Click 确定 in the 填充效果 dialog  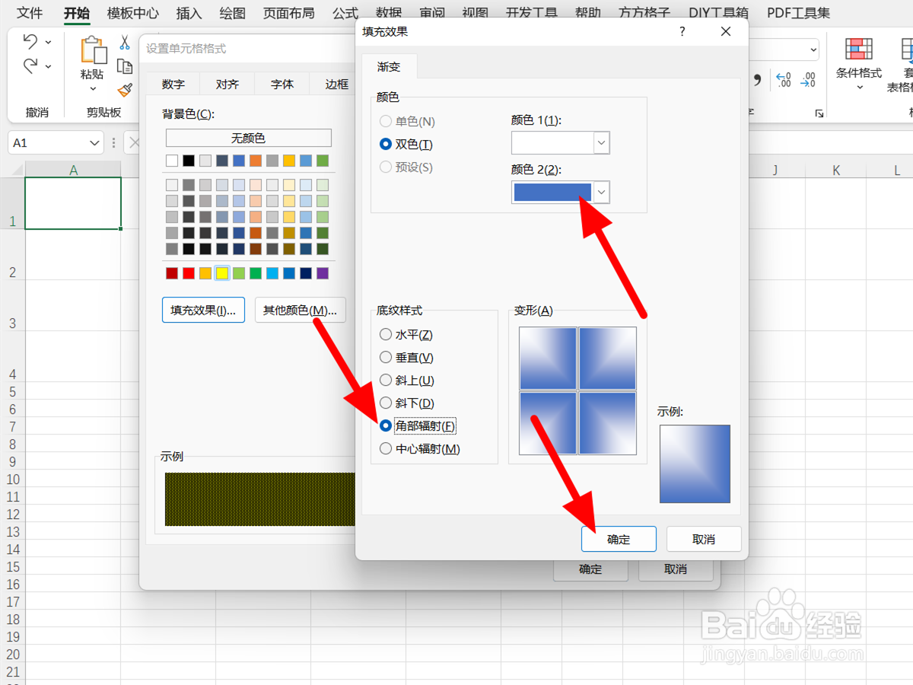pos(619,539)
